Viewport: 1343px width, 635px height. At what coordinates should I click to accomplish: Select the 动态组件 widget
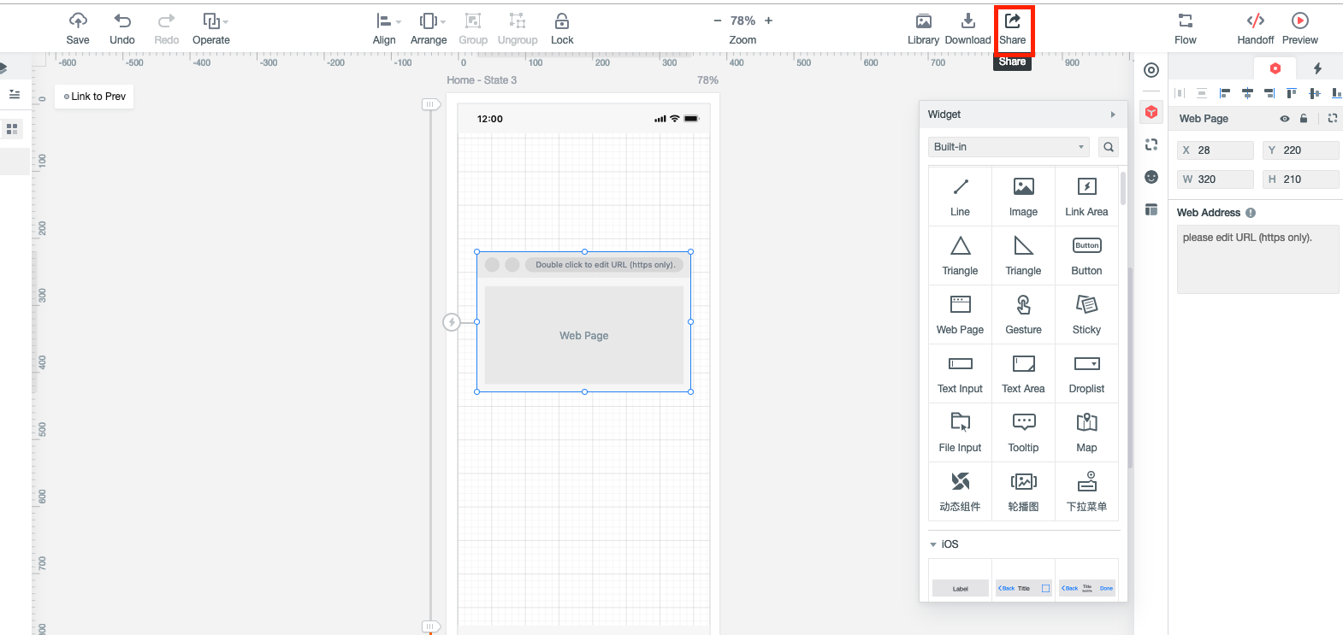click(x=961, y=491)
